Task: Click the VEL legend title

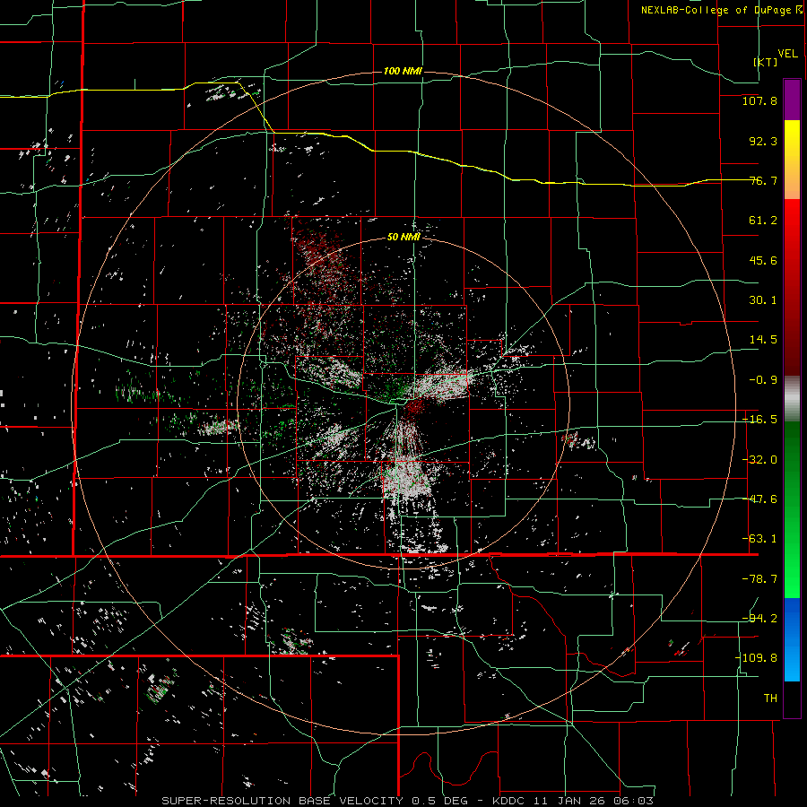Action: click(x=787, y=54)
